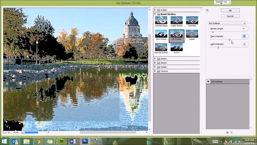Click the Light Intensity slider handle
Image resolution: width=257 pixels, height=145 pixels.
218,48
